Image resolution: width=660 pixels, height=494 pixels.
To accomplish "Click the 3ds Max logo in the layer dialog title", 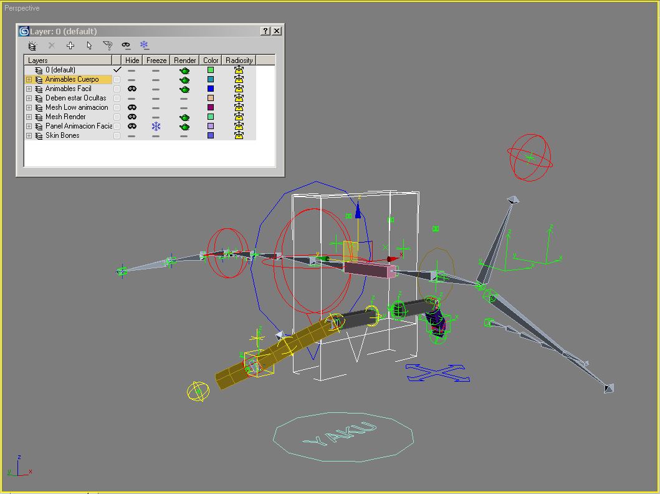I will (24, 31).
